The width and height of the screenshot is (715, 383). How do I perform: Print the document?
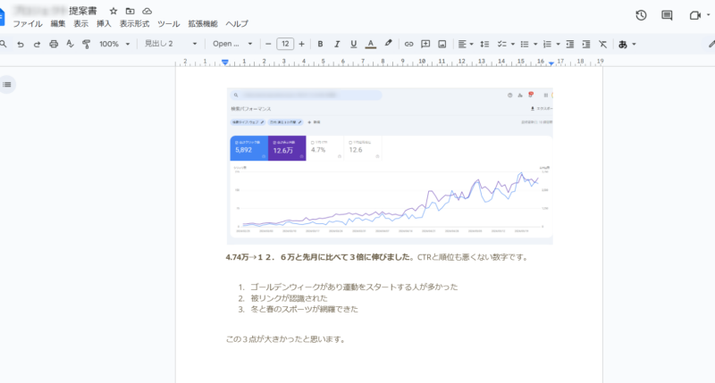pyautogui.click(x=54, y=44)
